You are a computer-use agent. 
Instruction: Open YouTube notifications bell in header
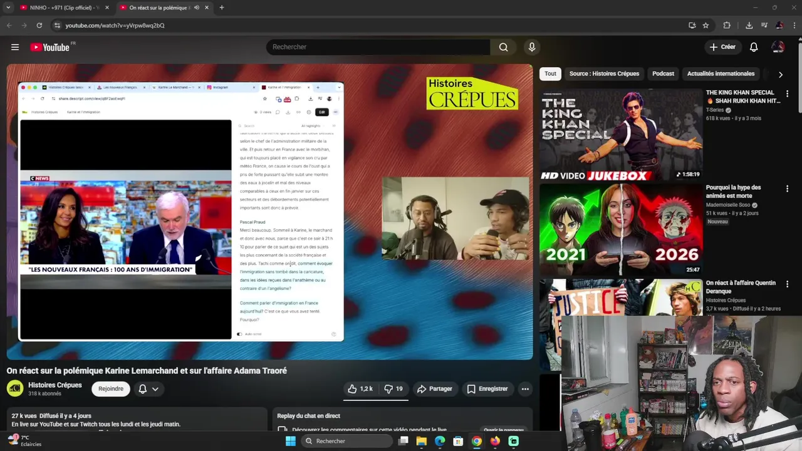click(754, 47)
